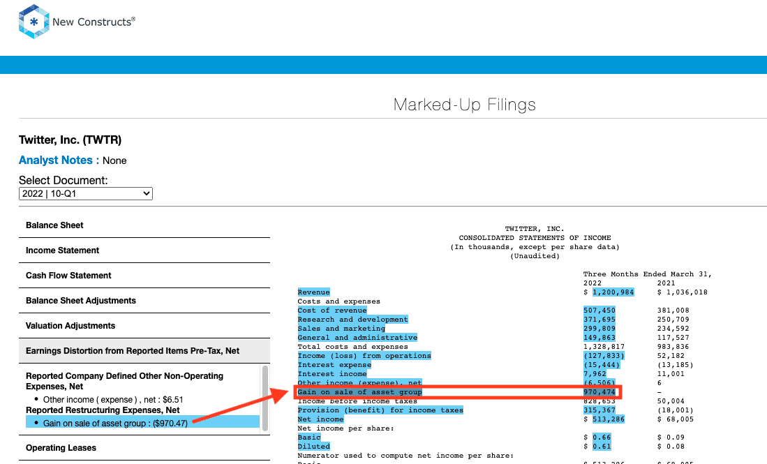Select Other income (expense), net : $6.51 item
This screenshot has width=767, height=464.
113,400
